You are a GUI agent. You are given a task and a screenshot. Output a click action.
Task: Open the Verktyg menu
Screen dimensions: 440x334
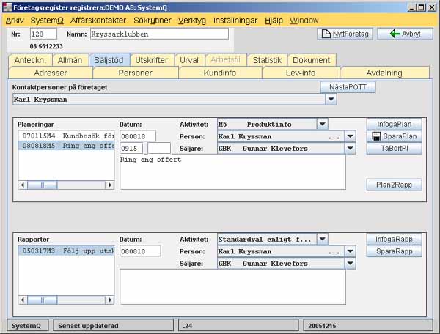click(x=192, y=21)
